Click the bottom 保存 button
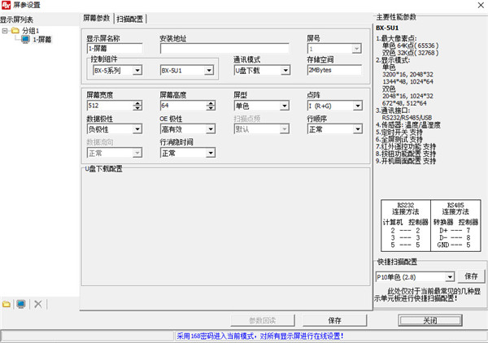488x343 pixels. (334, 320)
